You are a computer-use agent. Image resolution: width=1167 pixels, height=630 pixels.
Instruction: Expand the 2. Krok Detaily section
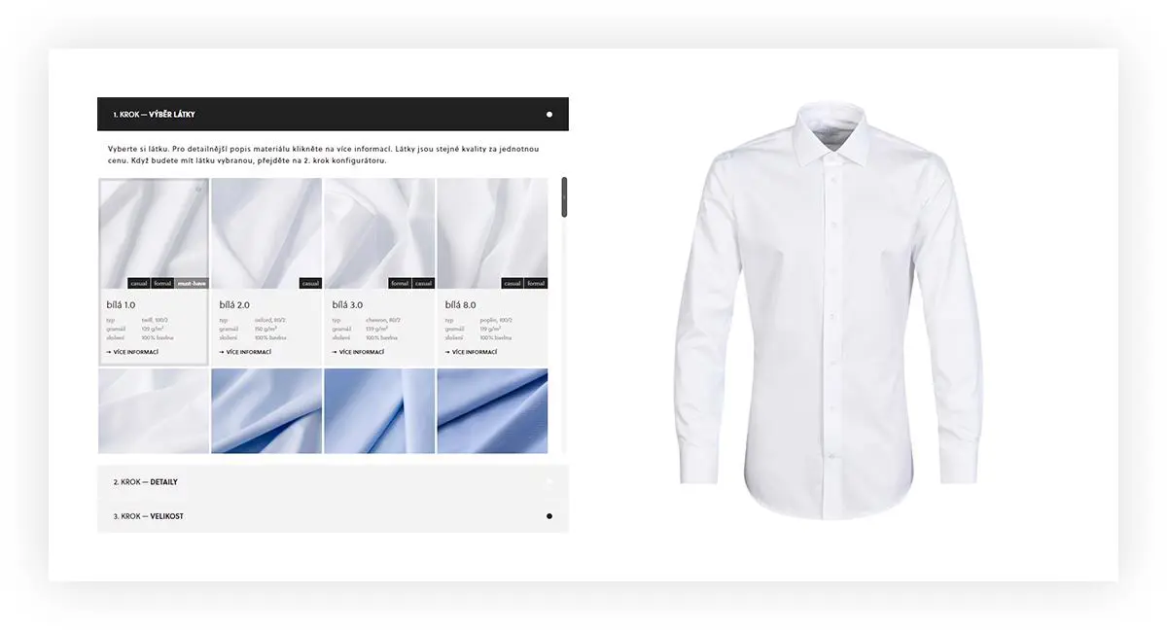coord(333,482)
